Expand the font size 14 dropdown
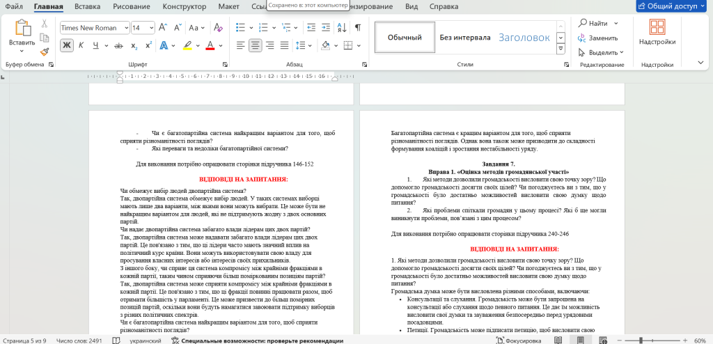This screenshot has width=713, height=344. pos(151,28)
